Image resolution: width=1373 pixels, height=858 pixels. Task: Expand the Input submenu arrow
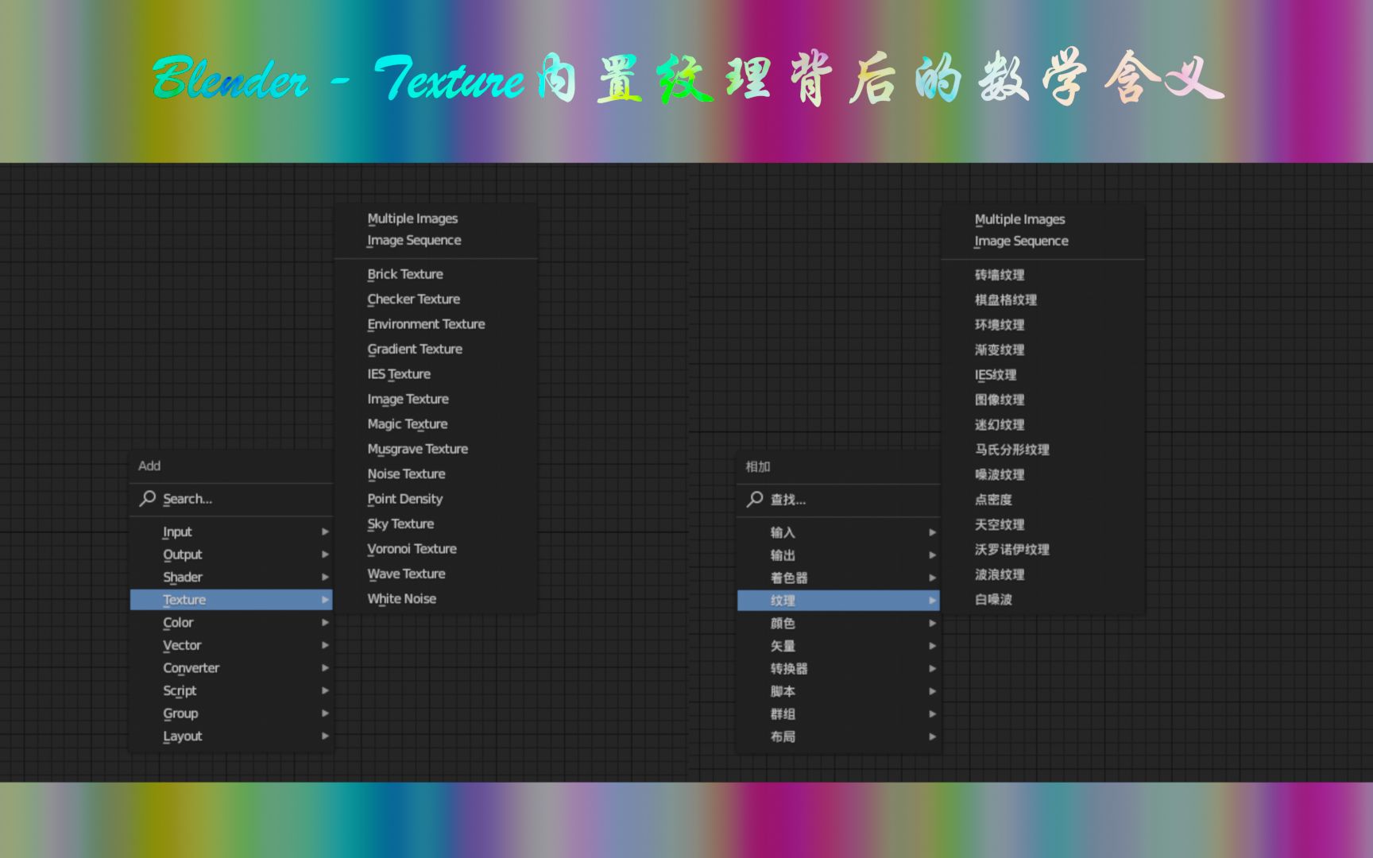(325, 531)
